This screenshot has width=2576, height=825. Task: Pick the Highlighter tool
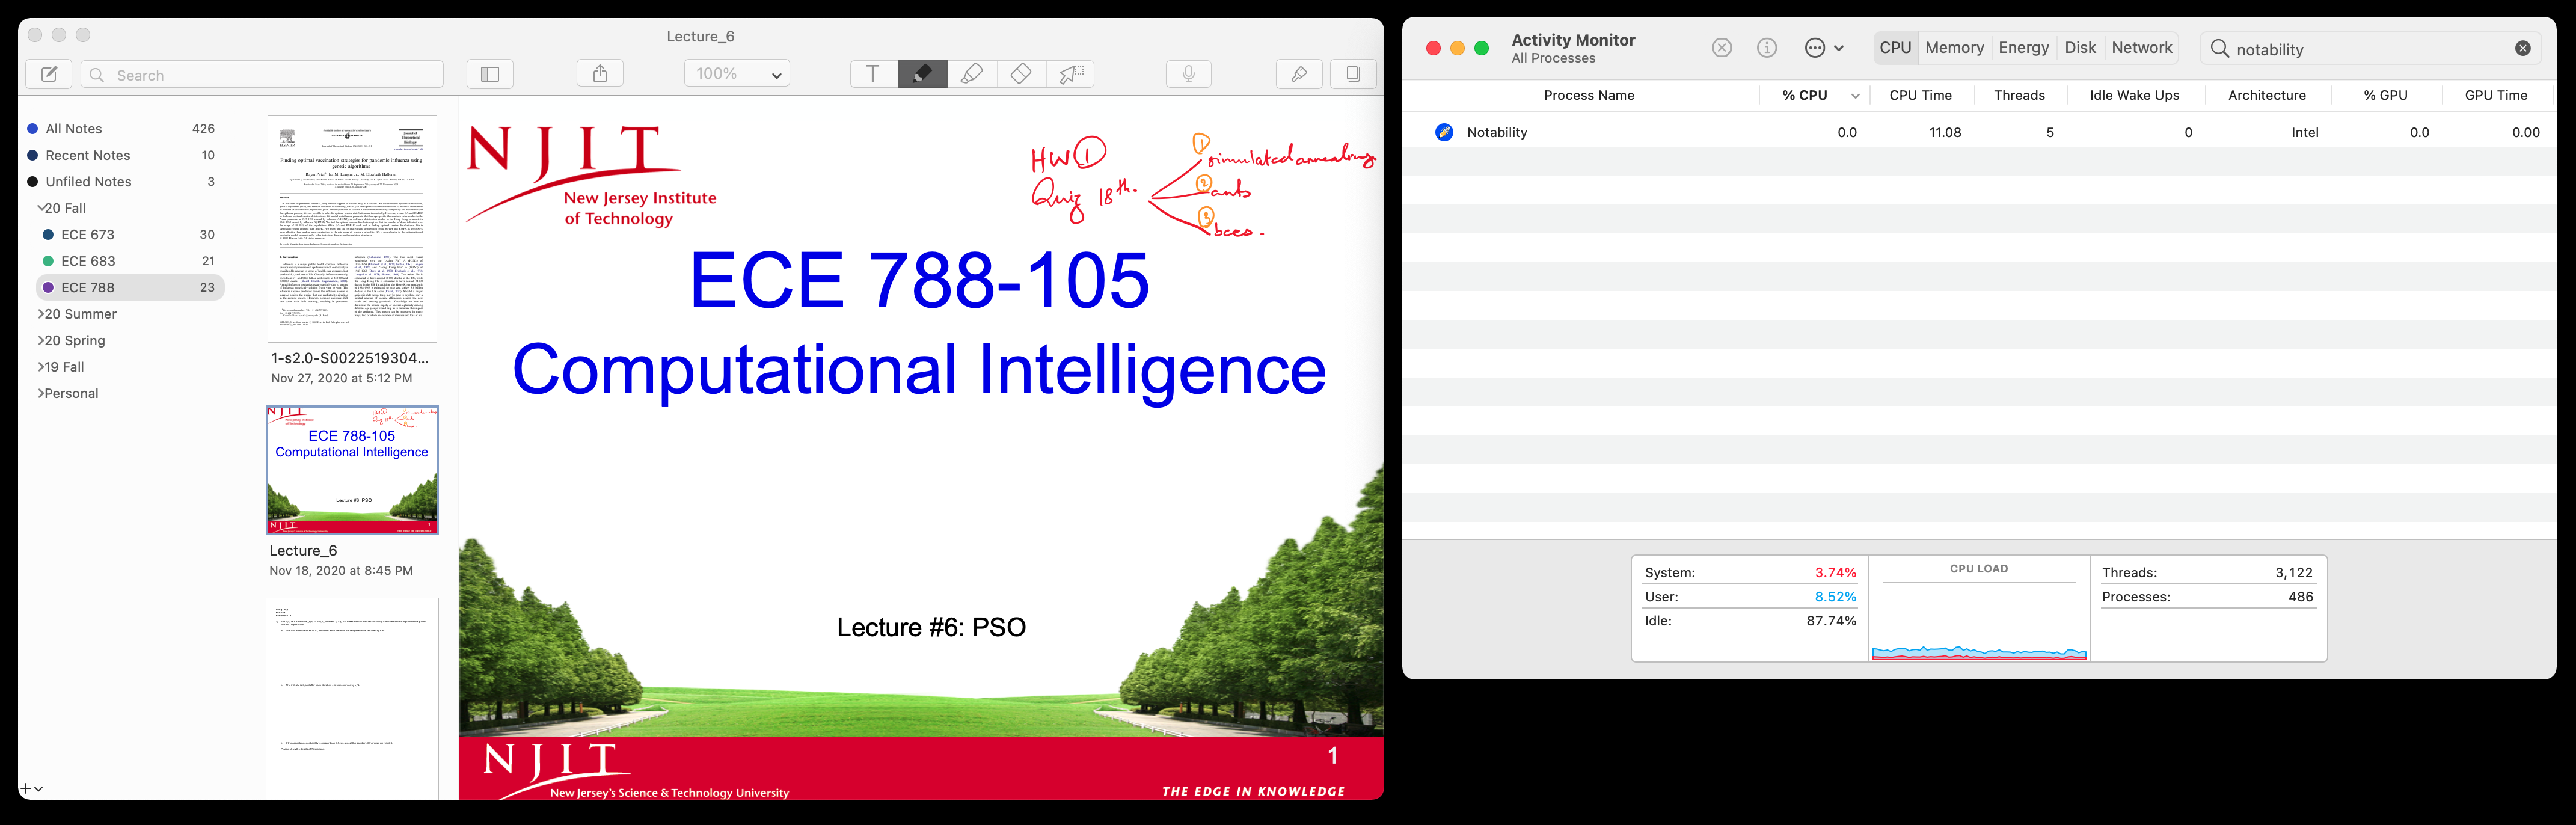tap(972, 73)
